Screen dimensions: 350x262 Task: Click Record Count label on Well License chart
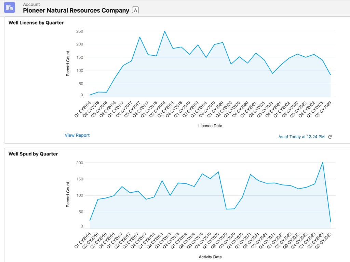(68, 64)
